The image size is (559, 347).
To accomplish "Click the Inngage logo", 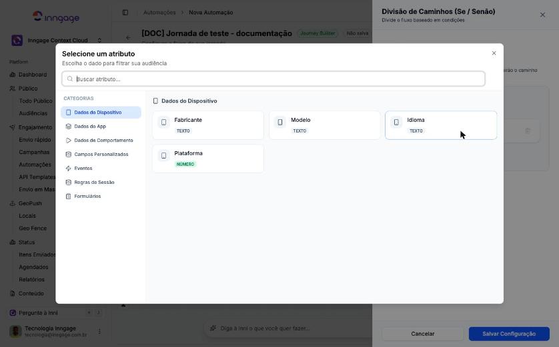I will 56,17.
